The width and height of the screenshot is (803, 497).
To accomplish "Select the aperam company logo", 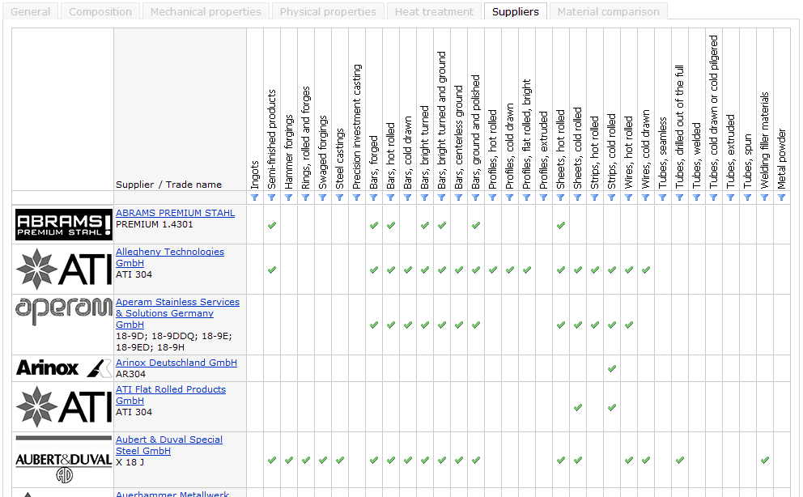I will point(63,310).
